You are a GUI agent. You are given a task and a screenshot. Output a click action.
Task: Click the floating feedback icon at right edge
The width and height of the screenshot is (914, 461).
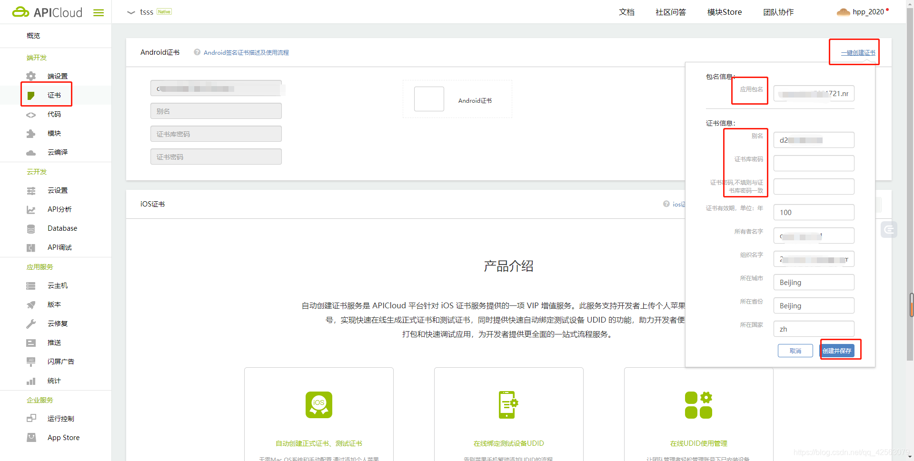(889, 230)
